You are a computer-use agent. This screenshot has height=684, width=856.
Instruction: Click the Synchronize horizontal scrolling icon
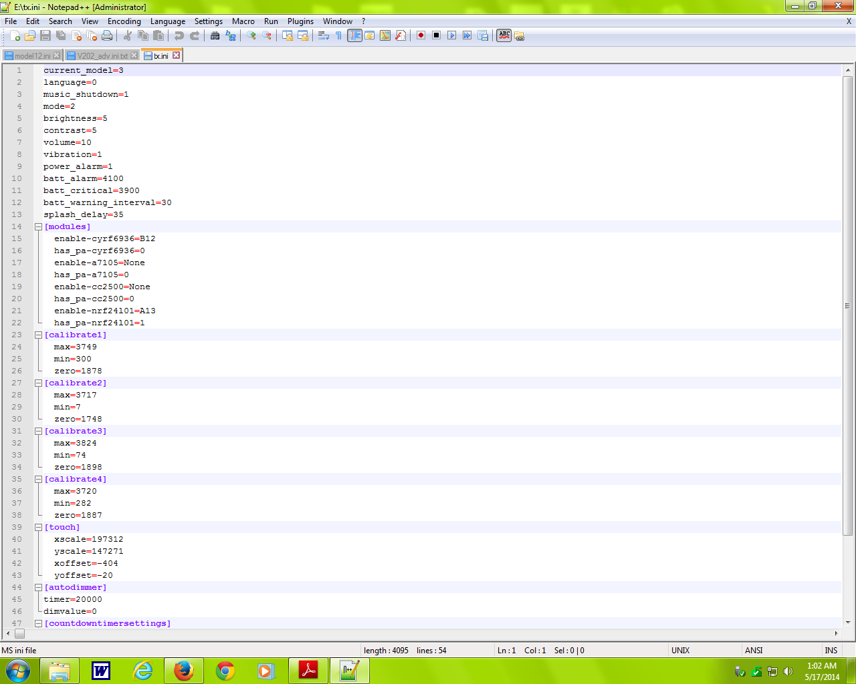303,35
